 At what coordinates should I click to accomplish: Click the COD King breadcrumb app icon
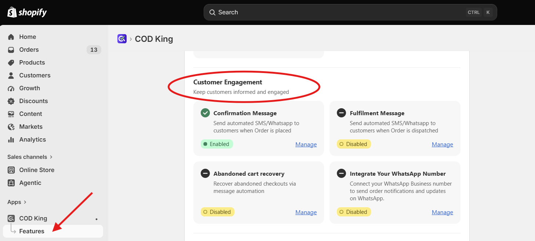pyautogui.click(x=122, y=39)
